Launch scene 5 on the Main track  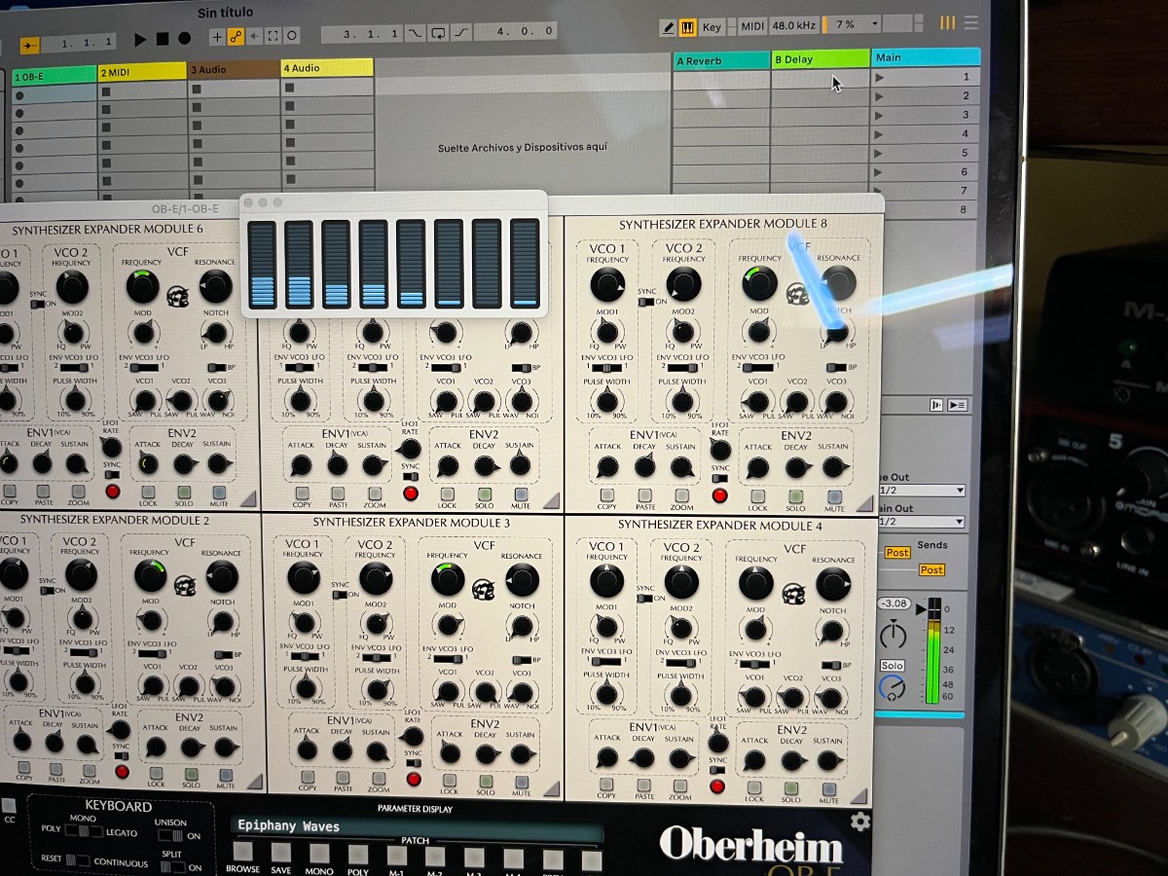tap(880, 153)
